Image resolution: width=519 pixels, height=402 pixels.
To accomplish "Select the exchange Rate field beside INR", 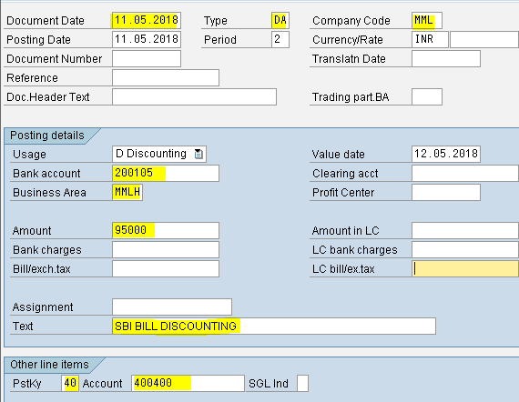I will (484, 39).
